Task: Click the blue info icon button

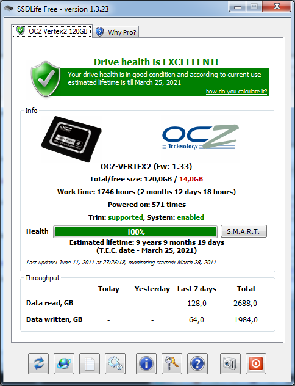Action: click(x=146, y=363)
